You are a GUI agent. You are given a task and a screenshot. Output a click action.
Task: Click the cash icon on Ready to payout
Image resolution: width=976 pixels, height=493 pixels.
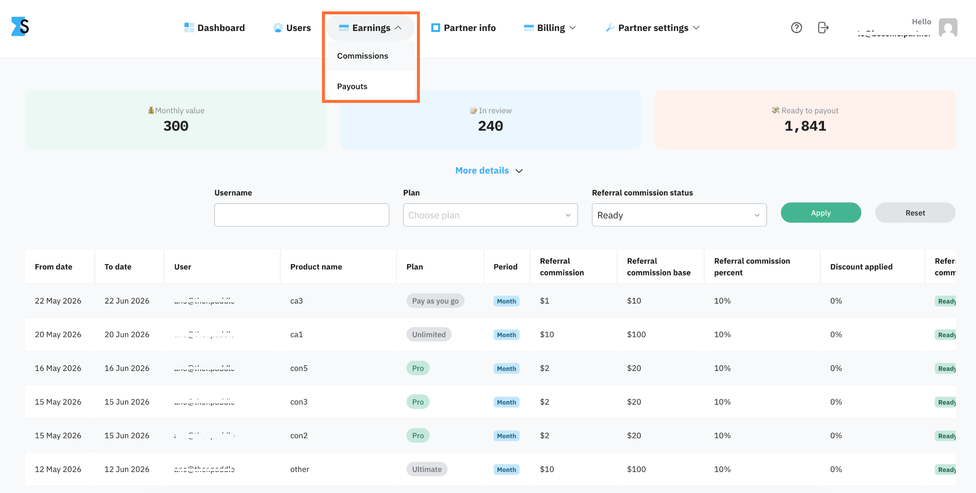click(x=776, y=110)
